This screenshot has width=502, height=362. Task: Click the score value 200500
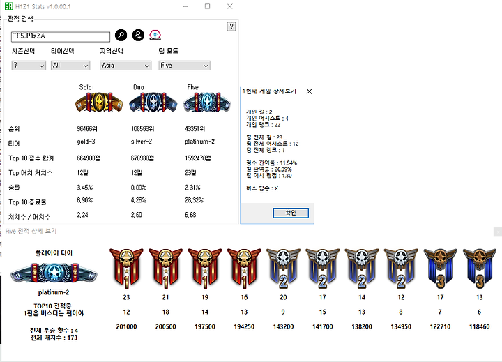pyautogui.click(x=165, y=326)
